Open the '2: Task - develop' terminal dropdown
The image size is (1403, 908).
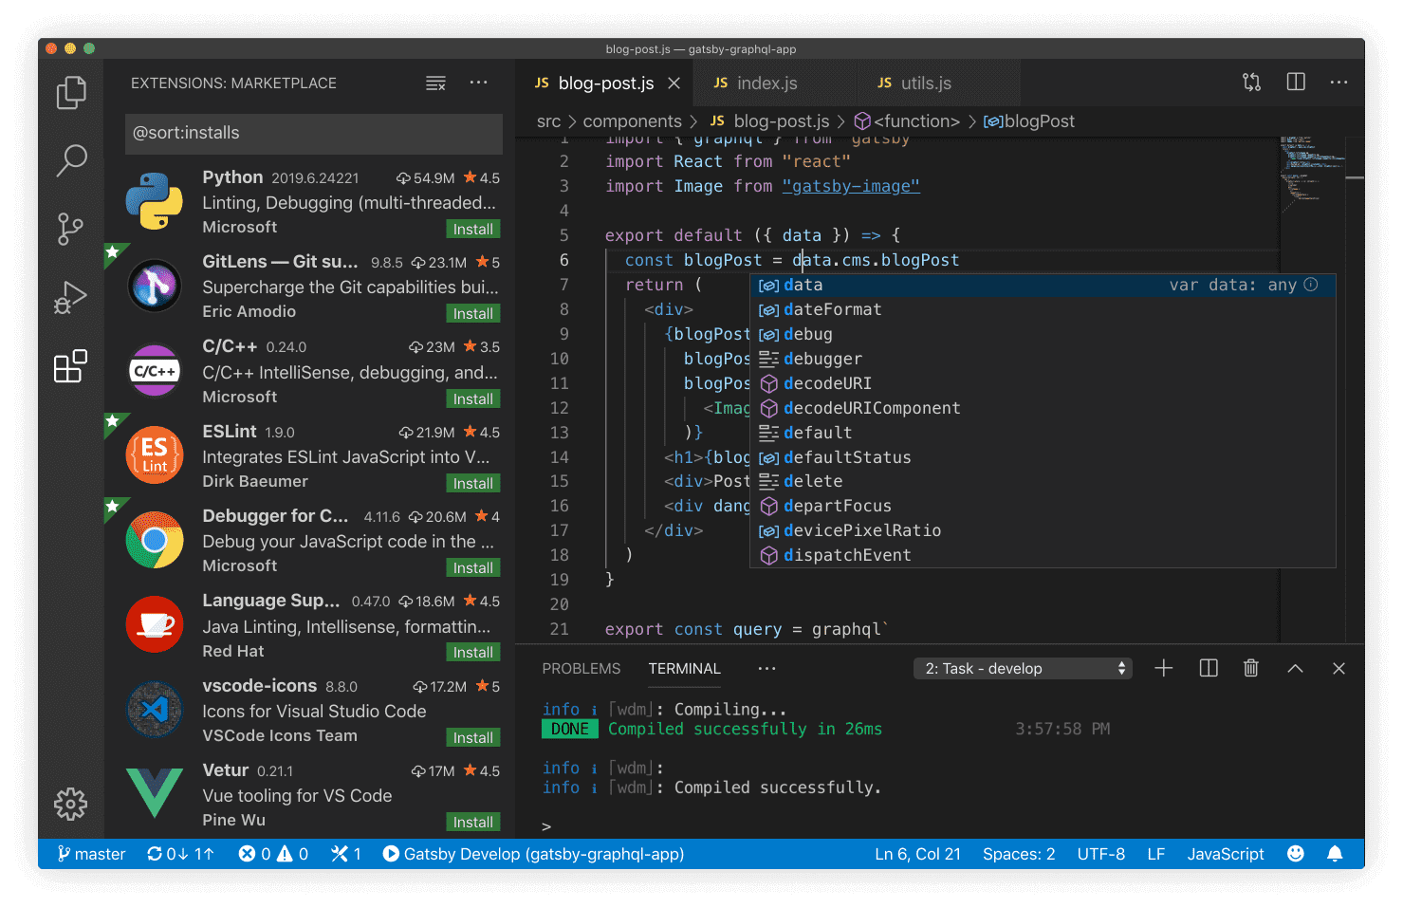pyautogui.click(x=1022, y=668)
